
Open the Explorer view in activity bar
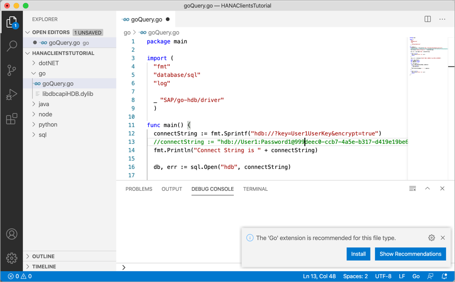(12, 22)
